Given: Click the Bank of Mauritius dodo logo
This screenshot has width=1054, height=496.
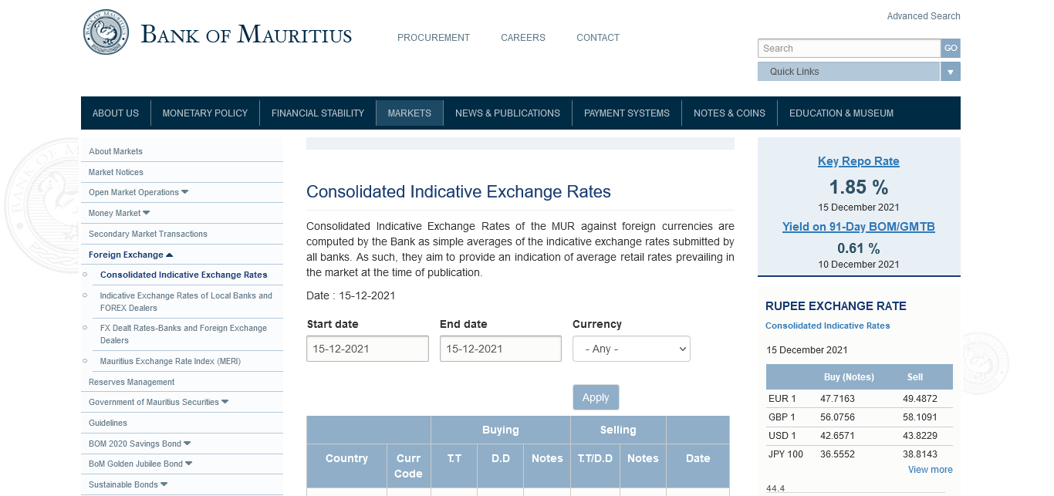Looking at the screenshot, I should pyautogui.click(x=106, y=32).
